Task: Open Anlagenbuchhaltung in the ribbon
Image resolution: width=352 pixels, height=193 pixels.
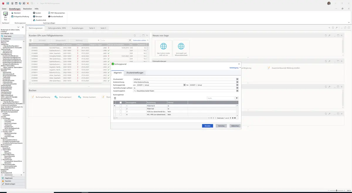Action: (x=20, y=17)
